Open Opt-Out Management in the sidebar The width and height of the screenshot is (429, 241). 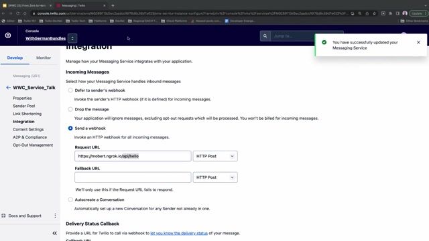tap(33, 145)
